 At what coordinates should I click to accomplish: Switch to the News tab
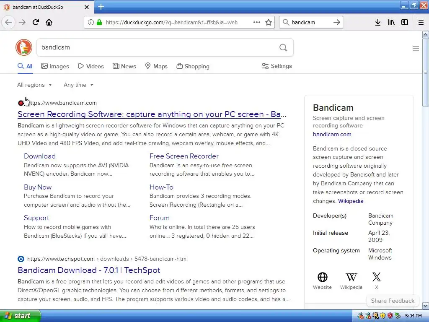(x=124, y=66)
